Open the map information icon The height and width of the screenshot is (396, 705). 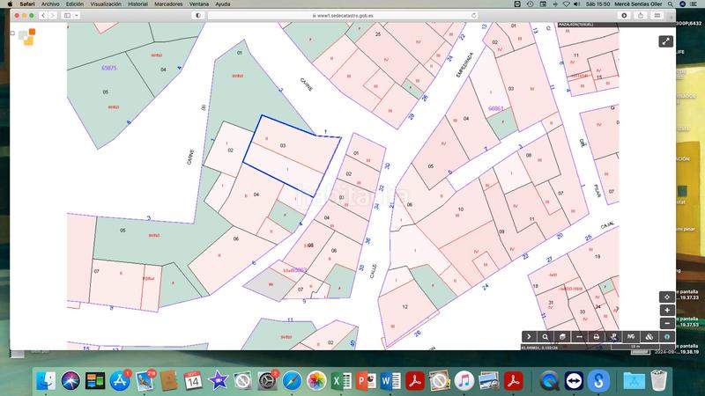[x=667, y=336]
